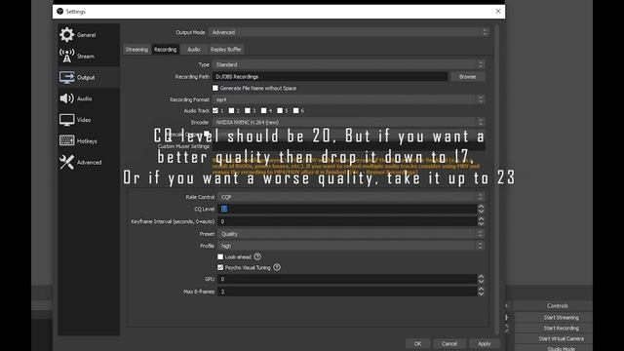Screen dimensions: 624x351
Task: Adjust GPU stepper arrows
Action: pos(481,279)
